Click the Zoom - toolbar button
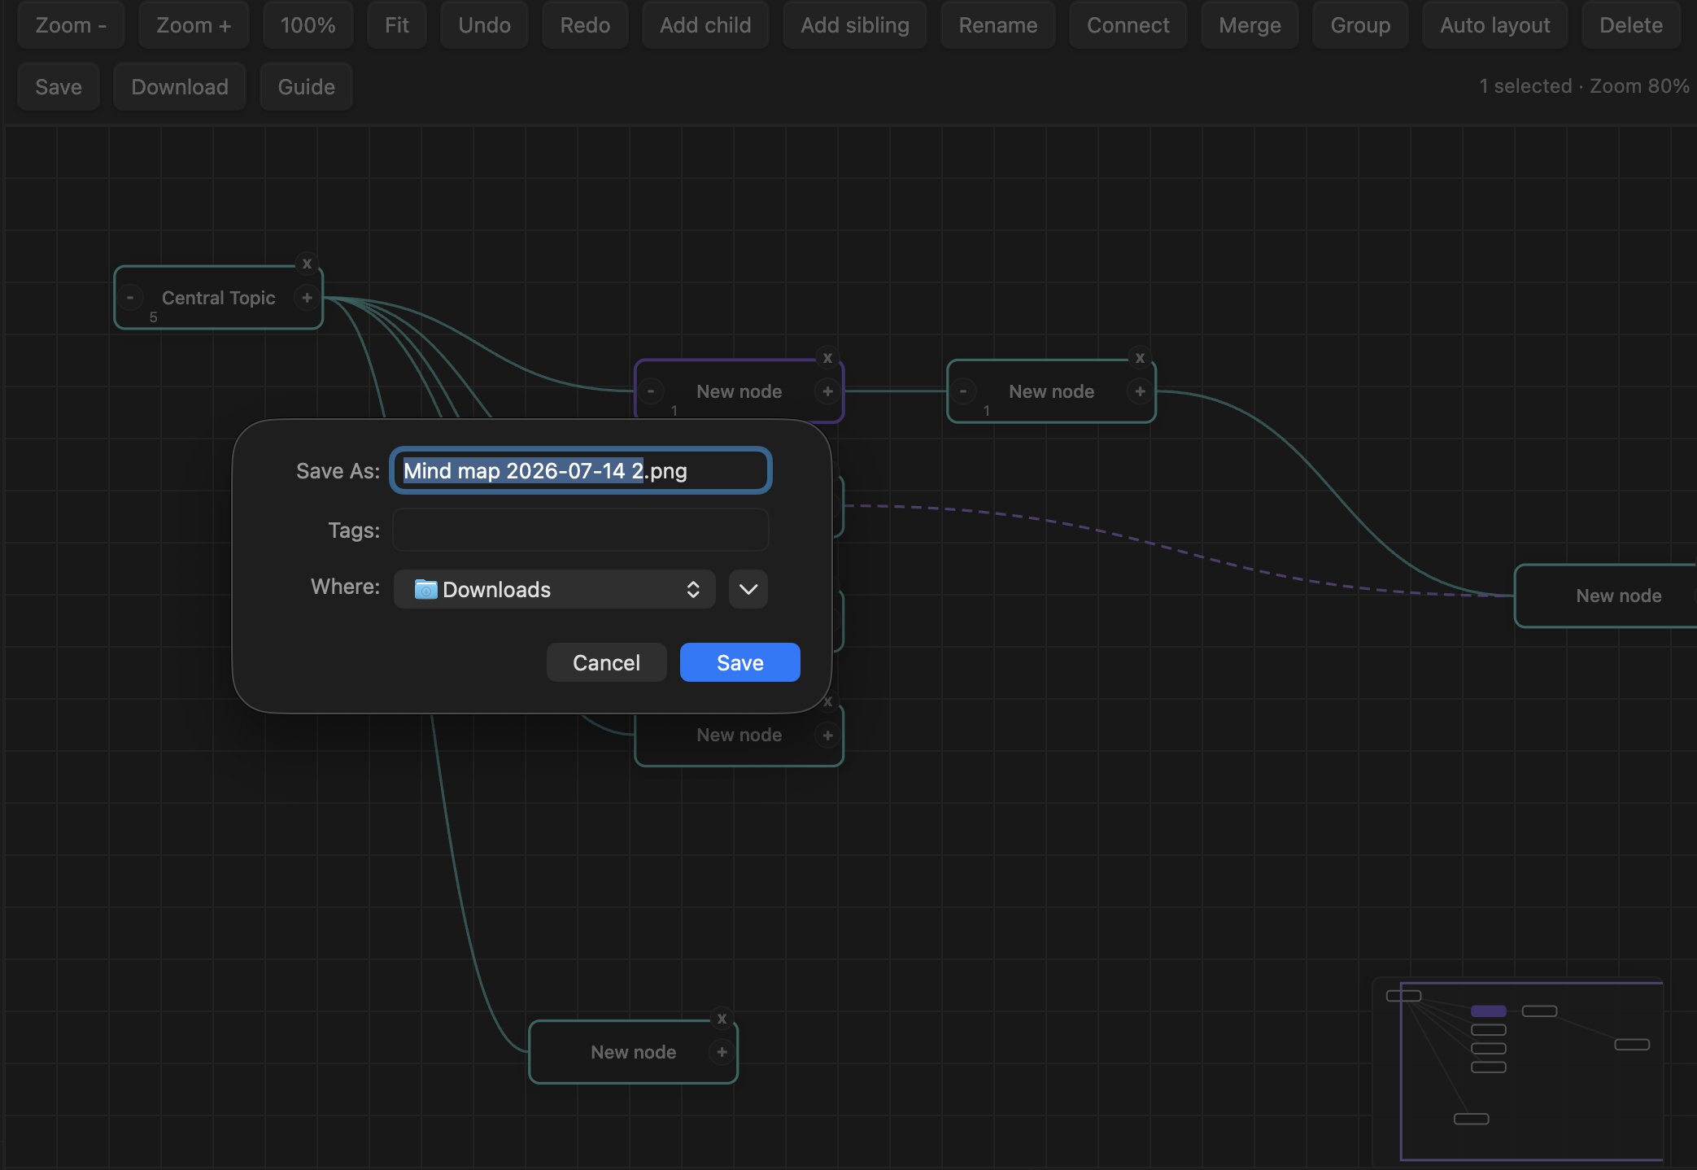Viewport: 1697px width, 1170px height. (71, 25)
